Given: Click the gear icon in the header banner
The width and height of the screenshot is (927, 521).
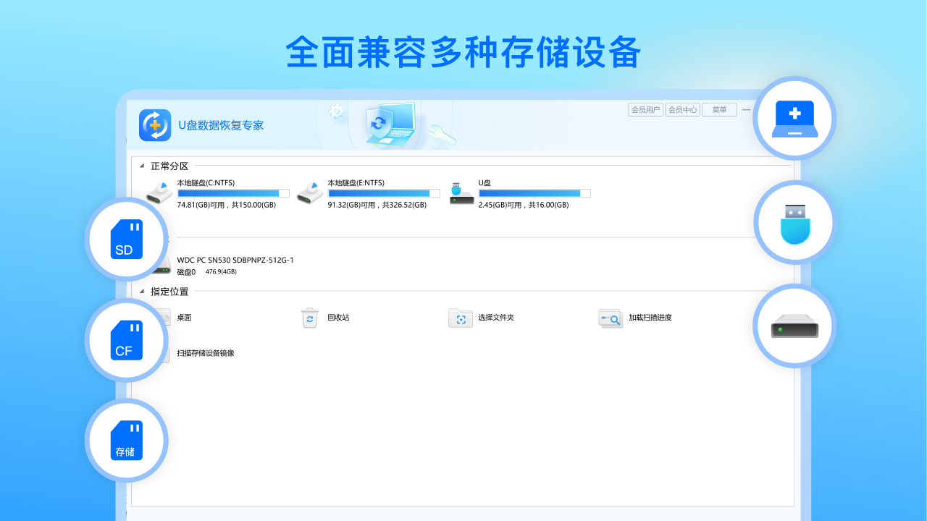Looking at the screenshot, I should (335, 111).
